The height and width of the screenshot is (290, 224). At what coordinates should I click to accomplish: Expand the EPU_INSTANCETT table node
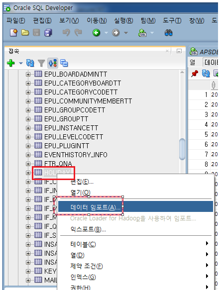(28, 128)
